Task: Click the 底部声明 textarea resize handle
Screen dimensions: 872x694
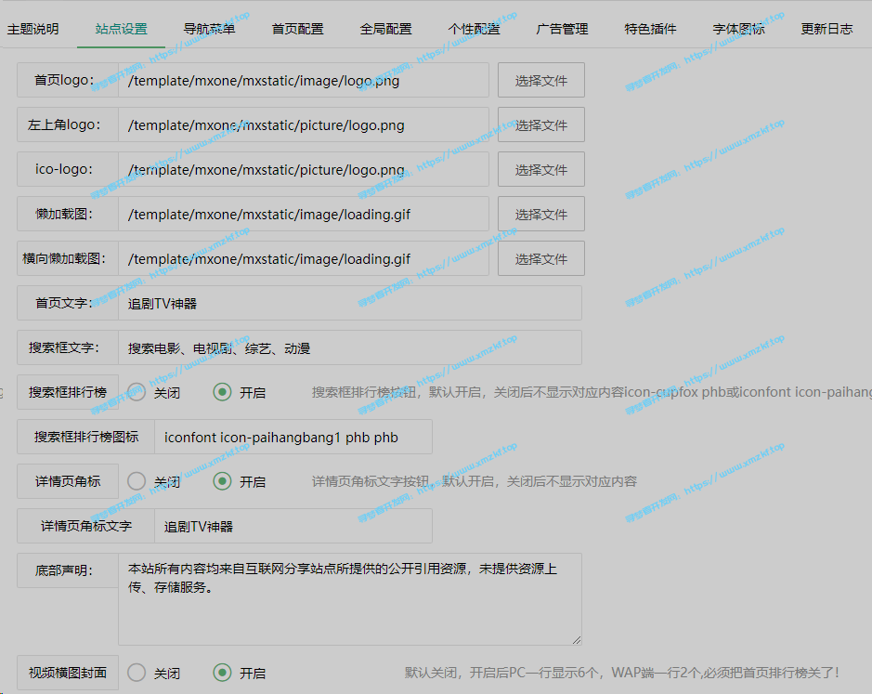Action: click(x=577, y=640)
